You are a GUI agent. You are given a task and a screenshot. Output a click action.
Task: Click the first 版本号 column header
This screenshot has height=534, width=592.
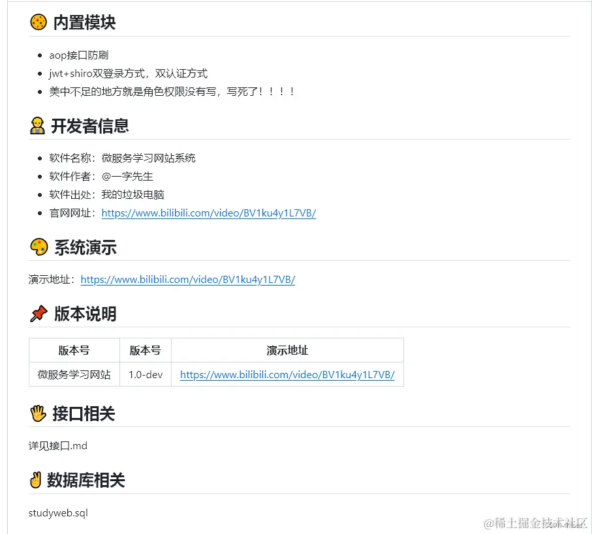pyautogui.click(x=74, y=350)
